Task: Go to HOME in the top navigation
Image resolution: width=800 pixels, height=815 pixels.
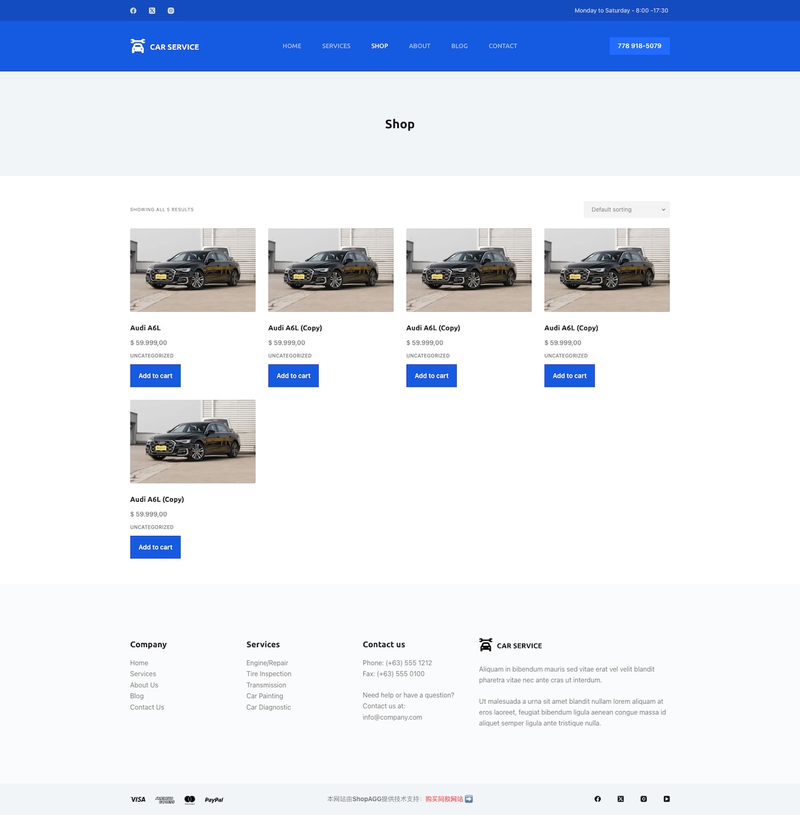Action: (292, 46)
